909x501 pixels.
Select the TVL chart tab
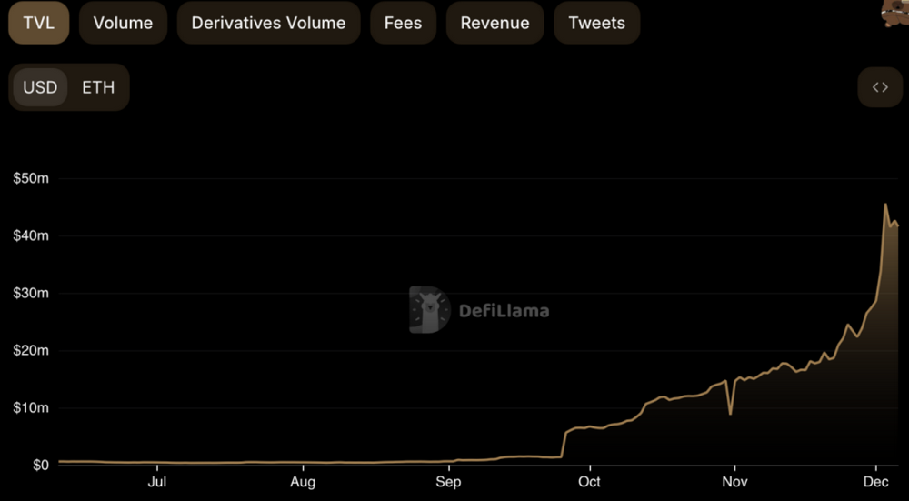point(39,23)
